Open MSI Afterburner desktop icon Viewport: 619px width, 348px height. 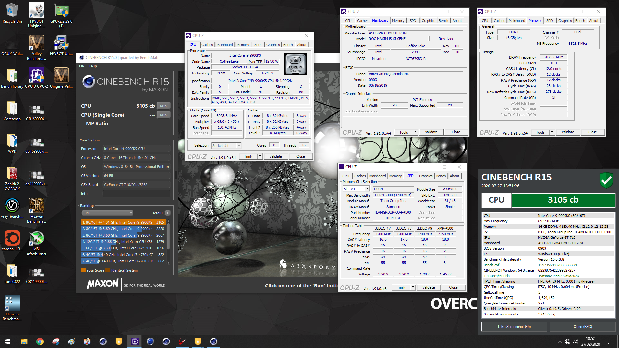coord(36,244)
